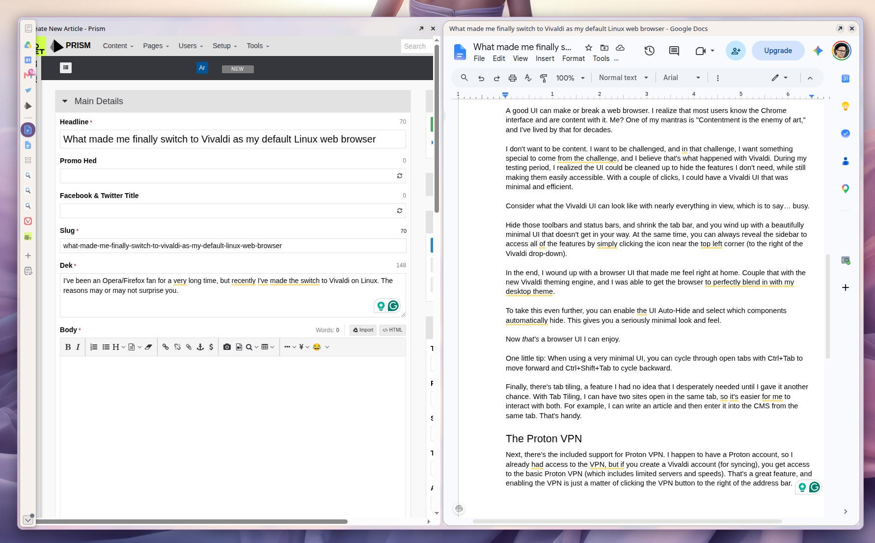Star the Google Docs document

589,48
